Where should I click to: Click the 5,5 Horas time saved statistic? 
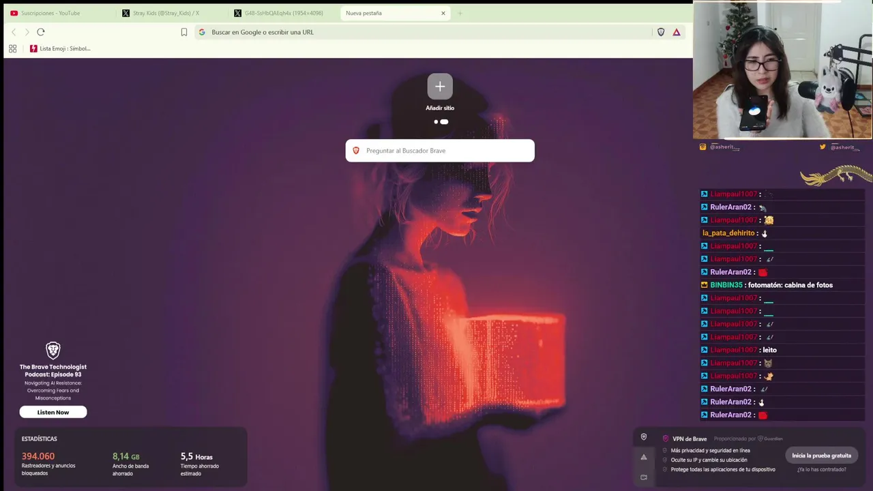(x=196, y=456)
